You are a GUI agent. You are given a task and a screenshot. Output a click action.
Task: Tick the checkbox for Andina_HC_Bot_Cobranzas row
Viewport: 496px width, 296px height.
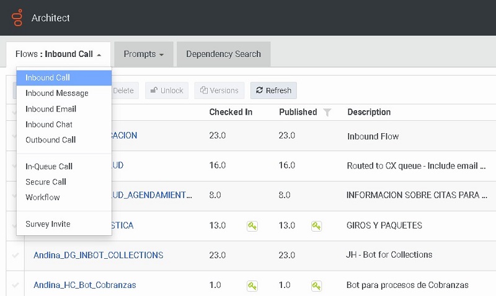(15, 285)
